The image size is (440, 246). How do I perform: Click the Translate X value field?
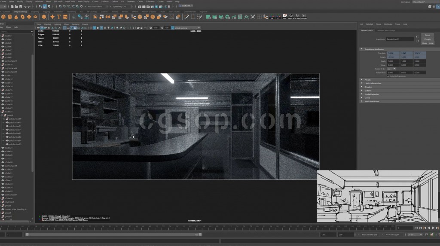pyautogui.click(x=393, y=53)
